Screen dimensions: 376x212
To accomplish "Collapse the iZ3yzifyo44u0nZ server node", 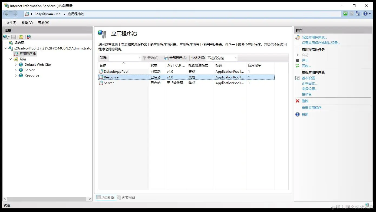I will [6, 48].
